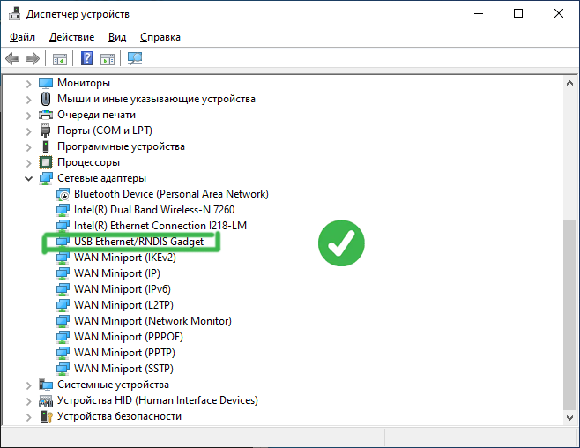Click the WAN Miniport (IKEv2) icon
Screen dimensions: 580x448
pyautogui.click(x=63, y=258)
